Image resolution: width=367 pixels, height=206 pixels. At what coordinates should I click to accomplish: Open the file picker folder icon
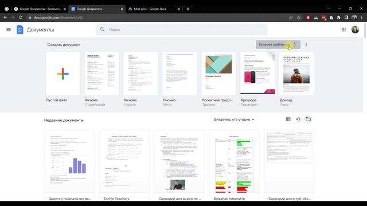click(309, 120)
